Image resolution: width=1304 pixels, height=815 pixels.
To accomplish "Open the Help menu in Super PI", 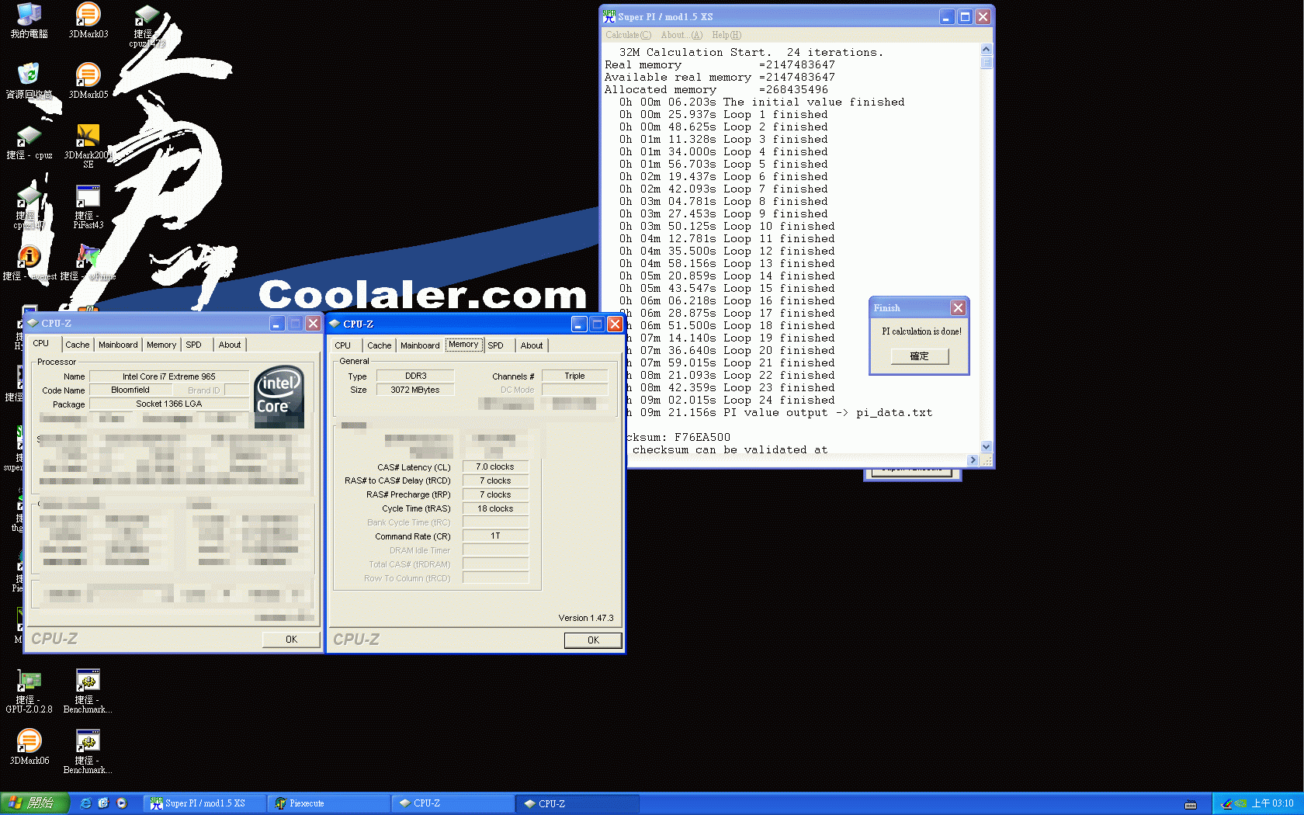I will [727, 35].
